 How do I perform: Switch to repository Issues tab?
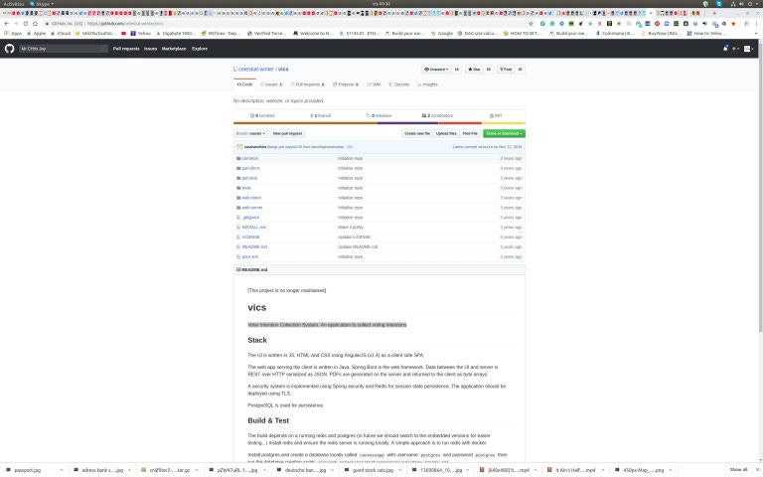pyautogui.click(x=271, y=84)
